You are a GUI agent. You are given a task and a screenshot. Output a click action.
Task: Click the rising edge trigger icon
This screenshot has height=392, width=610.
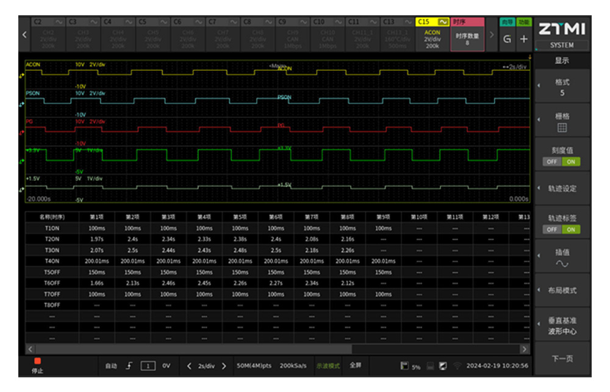(x=129, y=366)
